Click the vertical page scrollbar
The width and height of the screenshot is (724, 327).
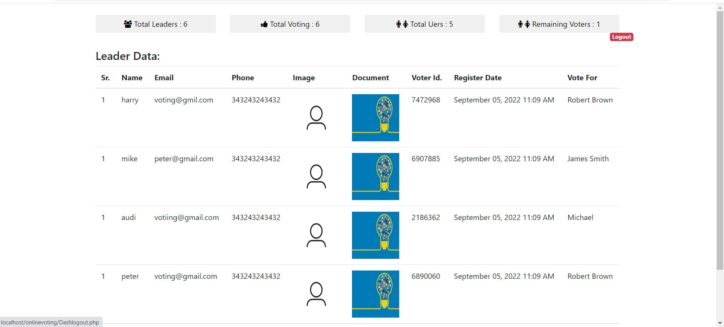[720, 139]
